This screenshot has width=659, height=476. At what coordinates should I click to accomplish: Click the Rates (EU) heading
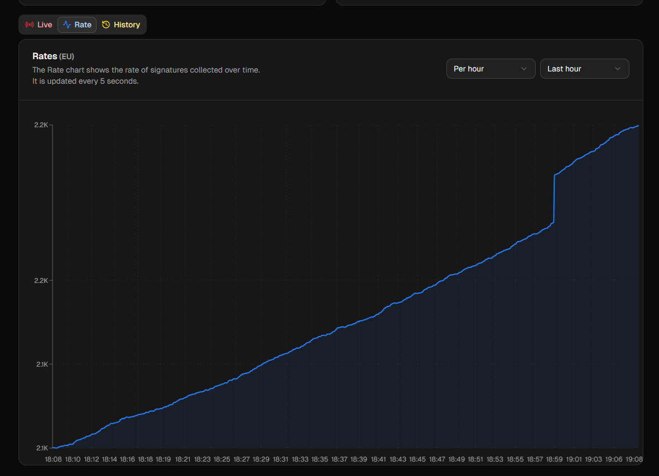click(53, 56)
